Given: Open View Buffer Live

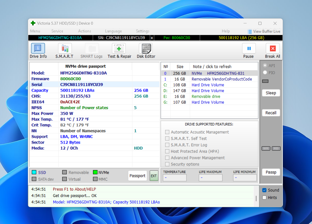Looking at the screenshot, I should pyautogui.click(x=264, y=31).
